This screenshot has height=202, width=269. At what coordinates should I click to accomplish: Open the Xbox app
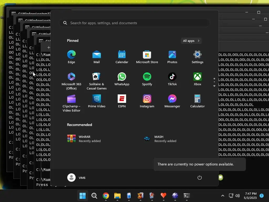pos(198,79)
